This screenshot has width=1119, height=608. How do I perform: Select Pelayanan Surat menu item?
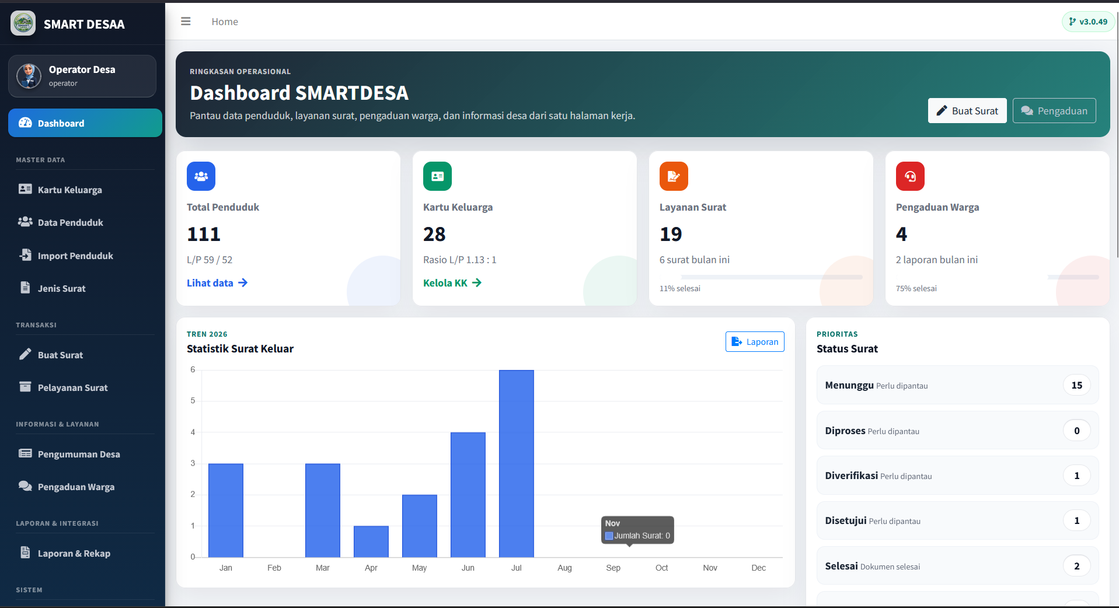point(85,387)
